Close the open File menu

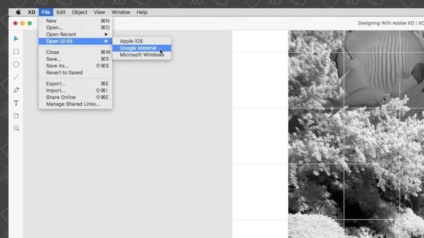46,12
